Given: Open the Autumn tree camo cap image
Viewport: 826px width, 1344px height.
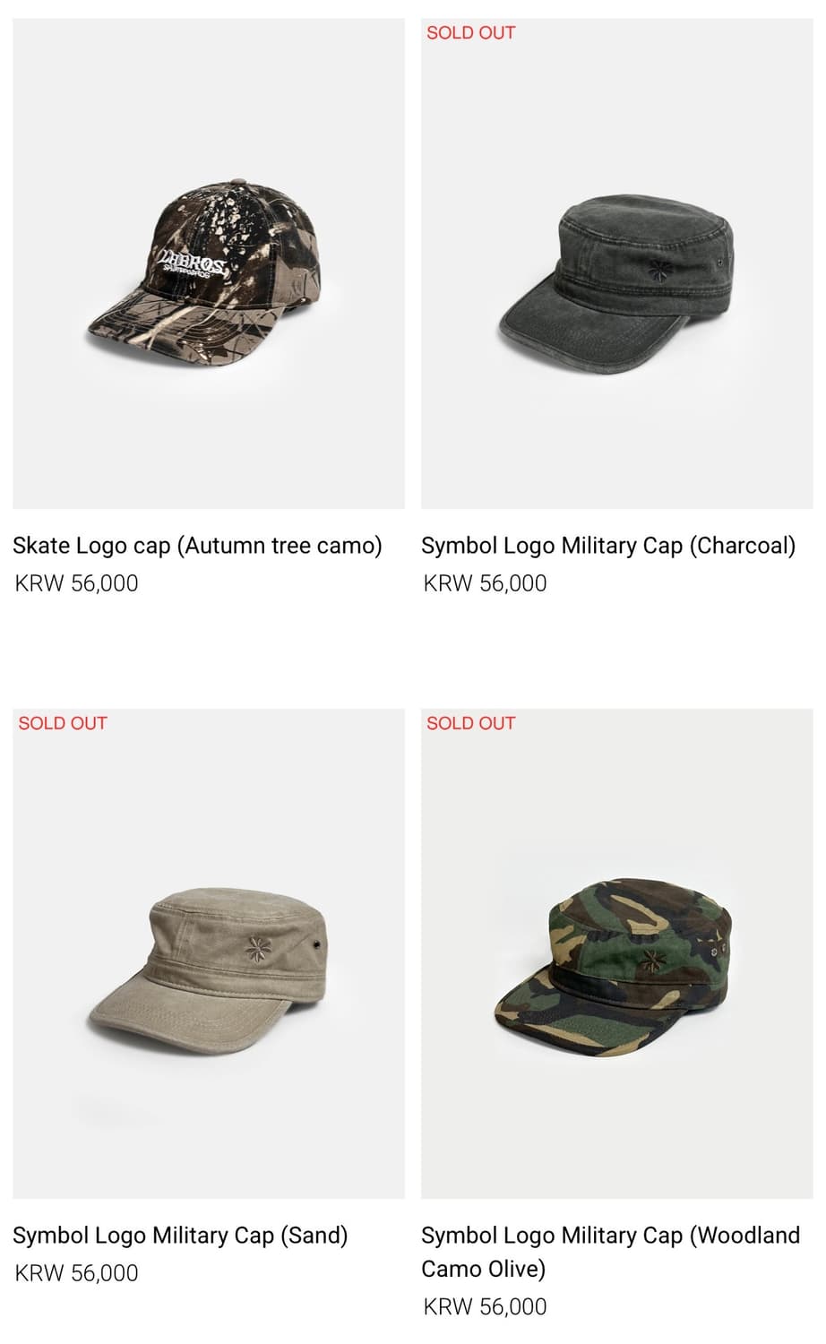Looking at the screenshot, I should coord(209,263).
